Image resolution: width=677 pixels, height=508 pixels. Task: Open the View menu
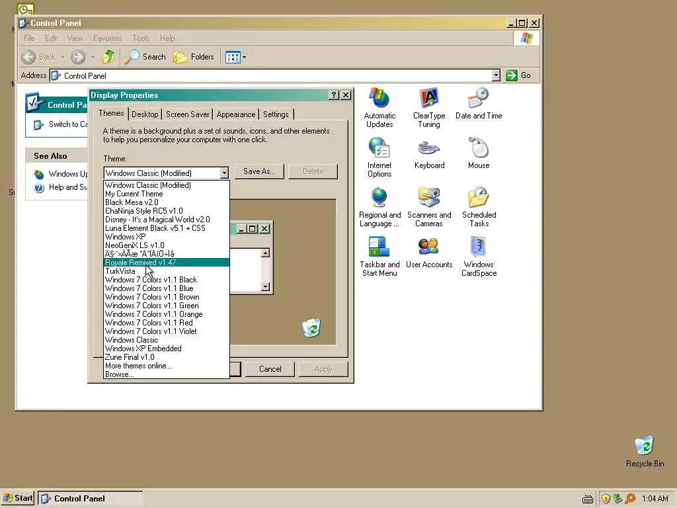75,38
